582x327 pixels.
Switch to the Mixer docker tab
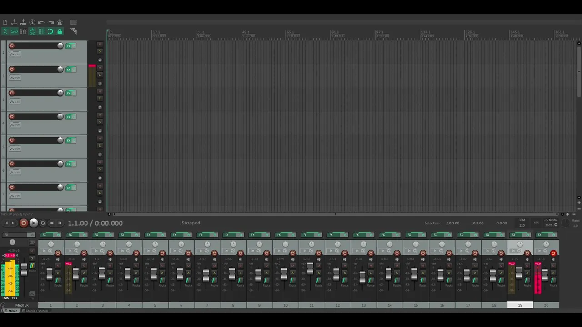pos(11,311)
